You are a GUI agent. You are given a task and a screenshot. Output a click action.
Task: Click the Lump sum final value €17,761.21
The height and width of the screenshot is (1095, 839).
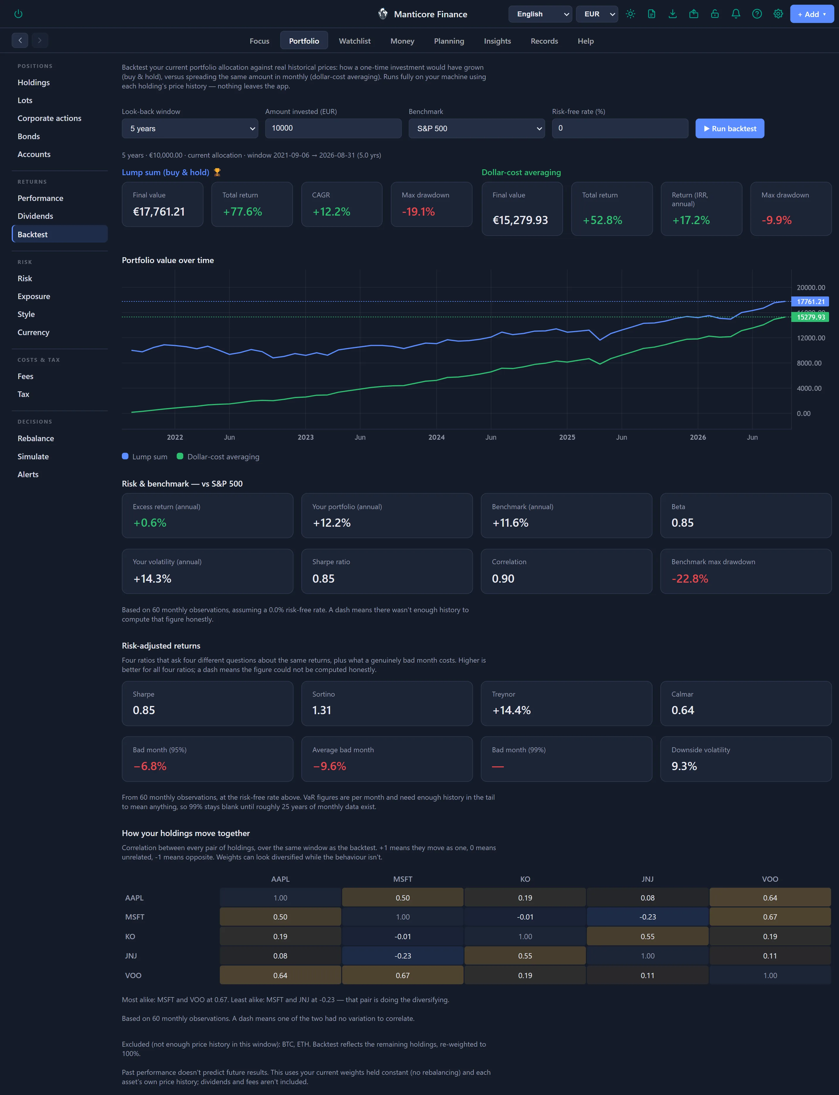[159, 212]
